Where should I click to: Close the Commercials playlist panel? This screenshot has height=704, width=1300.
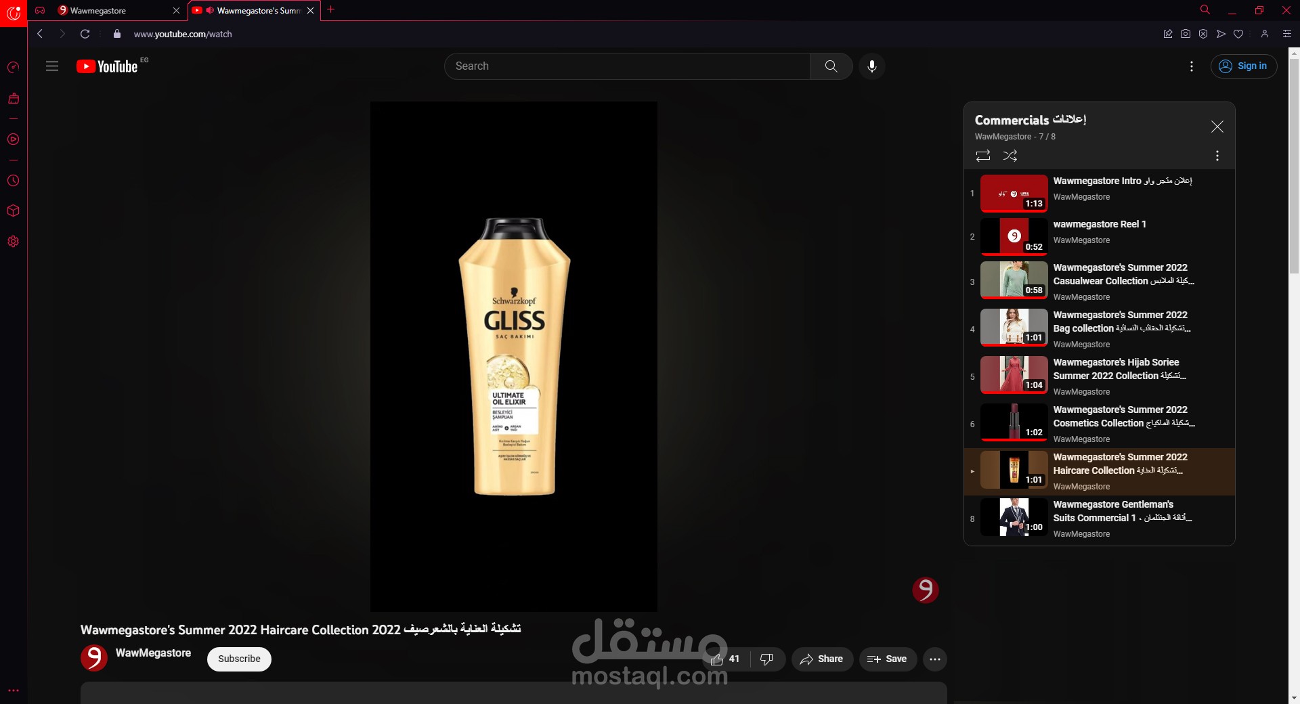(1217, 127)
